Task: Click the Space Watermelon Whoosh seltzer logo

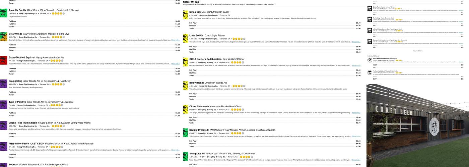Action: (x=370, y=60)
